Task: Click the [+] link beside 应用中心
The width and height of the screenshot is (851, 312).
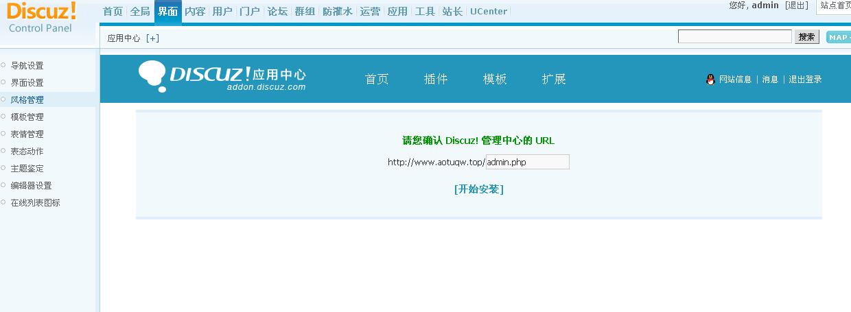Action: [152, 38]
